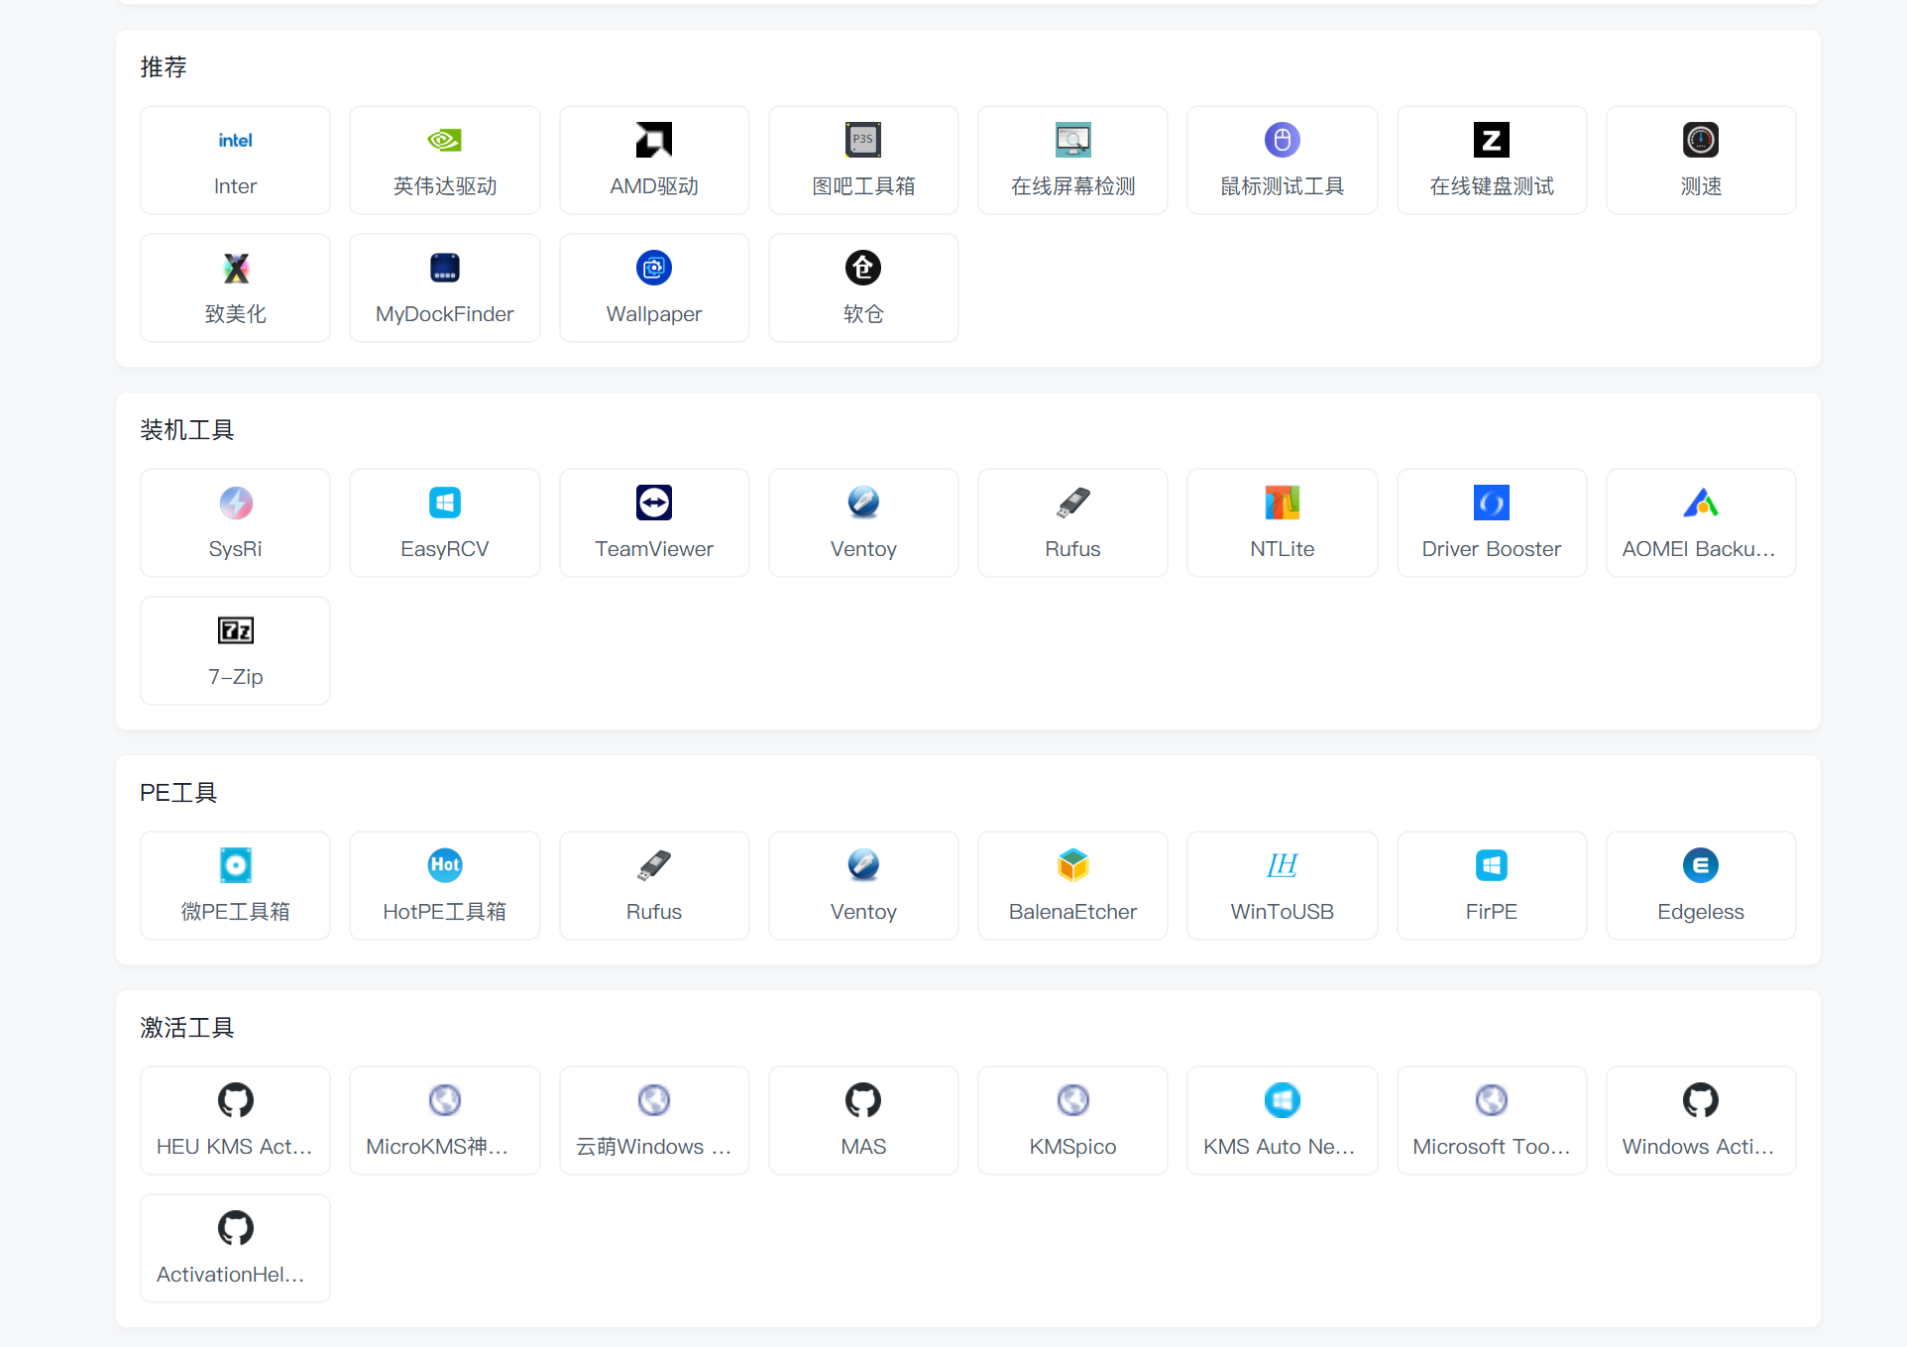Click the EasyRCV Windows icon
This screenshot has height=1347, width=1907.
click(444, 503)
